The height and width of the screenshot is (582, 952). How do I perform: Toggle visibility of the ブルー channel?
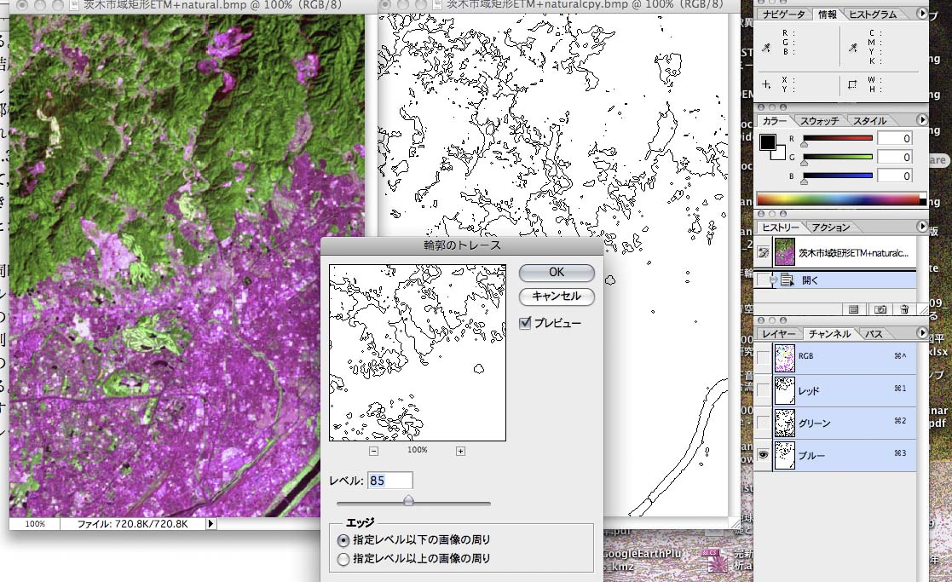763,454
